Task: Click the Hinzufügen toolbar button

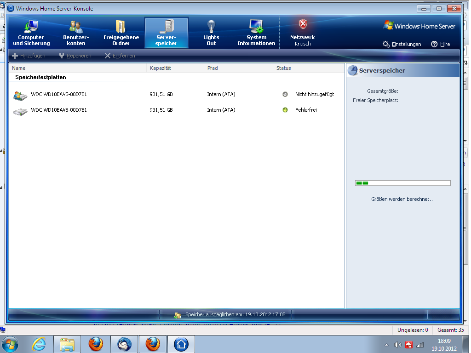Action: pos(29,56)
